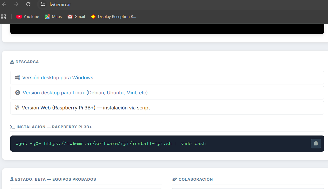Image resolution: width=328 pixels, height=189 pixels.
Task: Open Versión desktop para Windows link
Action: coord(58,78)
